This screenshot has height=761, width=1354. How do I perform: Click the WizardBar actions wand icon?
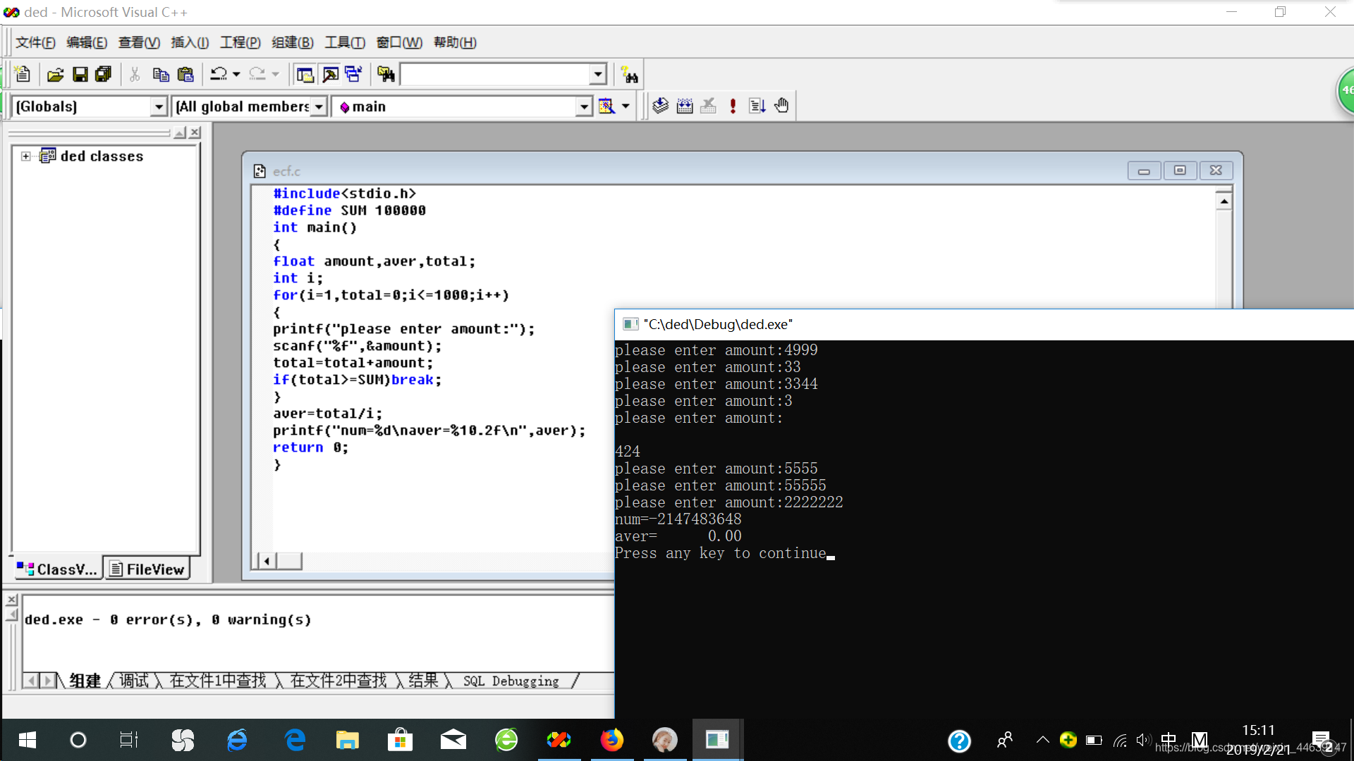pyautogui.click(x=606, y=106)
